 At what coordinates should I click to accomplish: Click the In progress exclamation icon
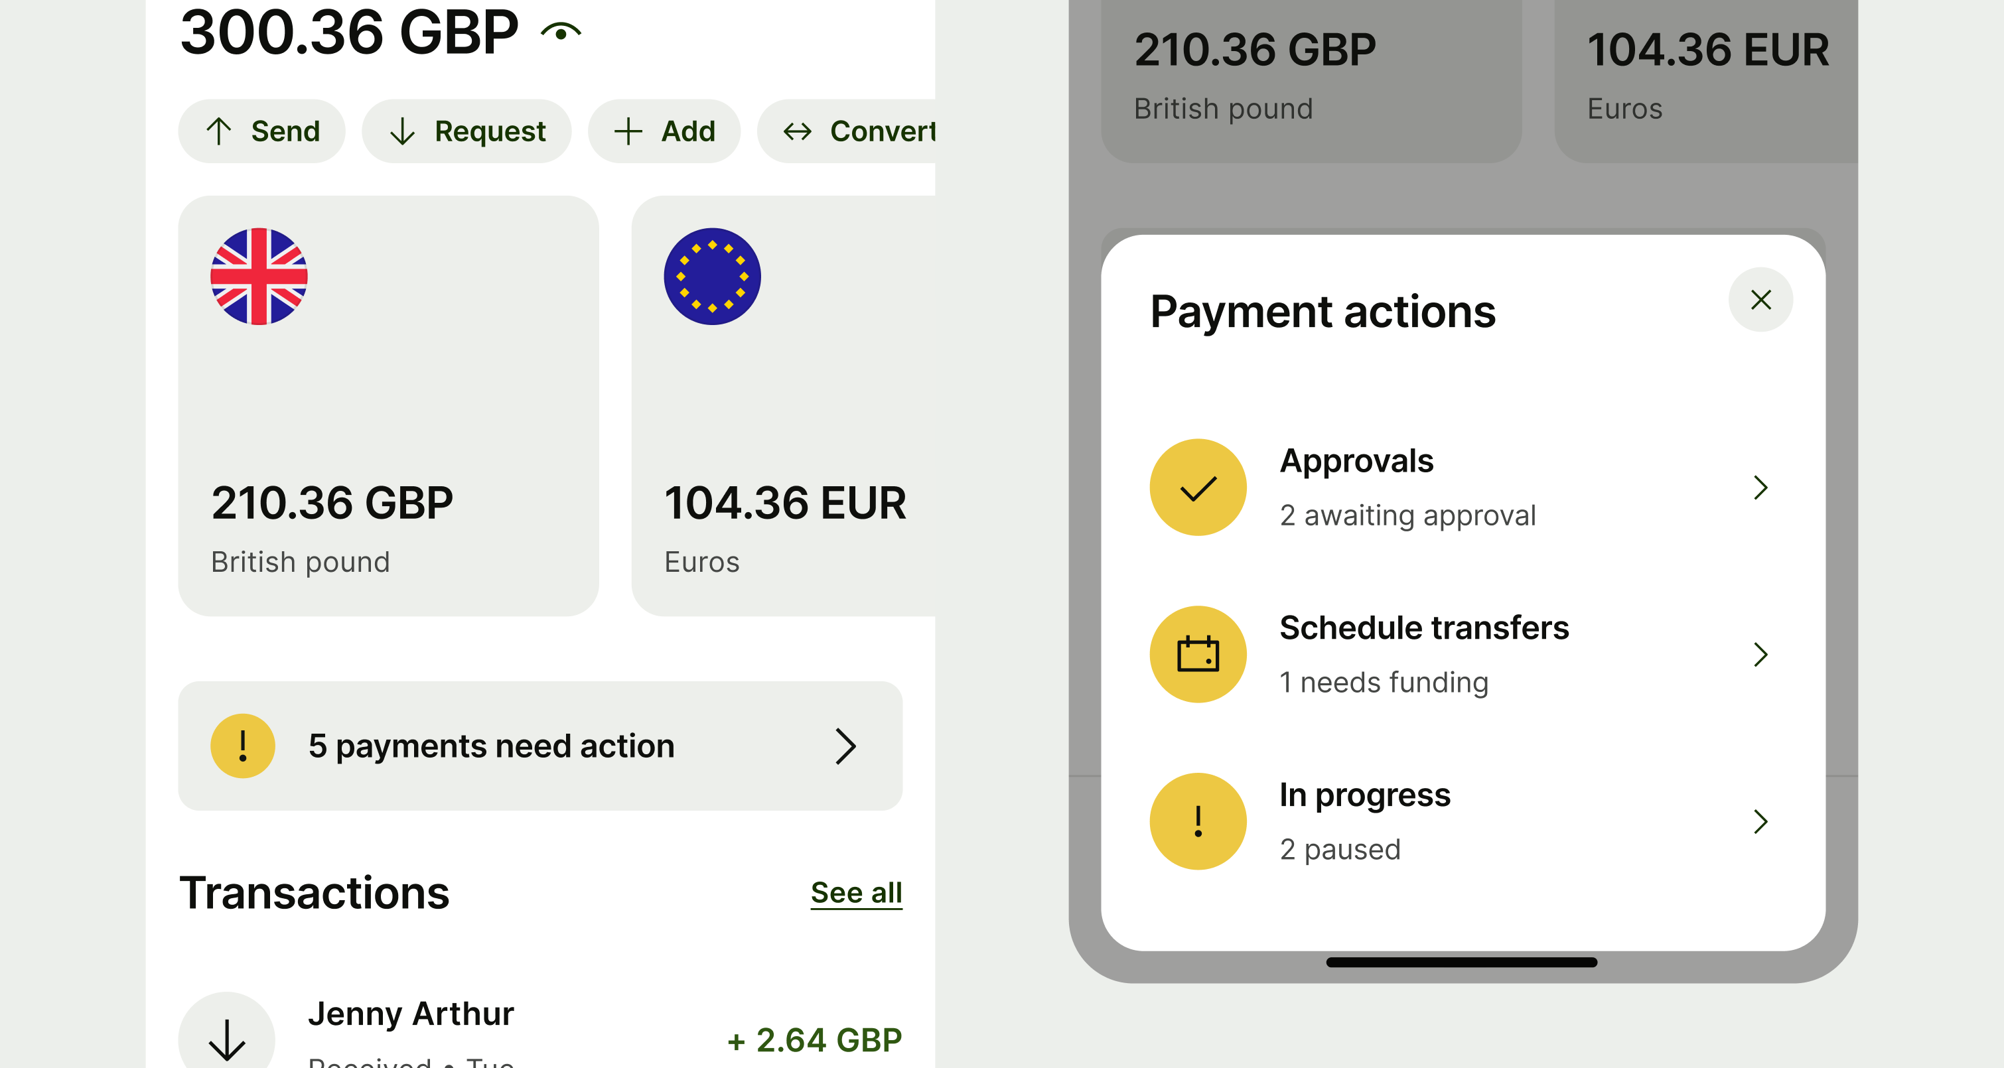click(x=1198, y=821)
